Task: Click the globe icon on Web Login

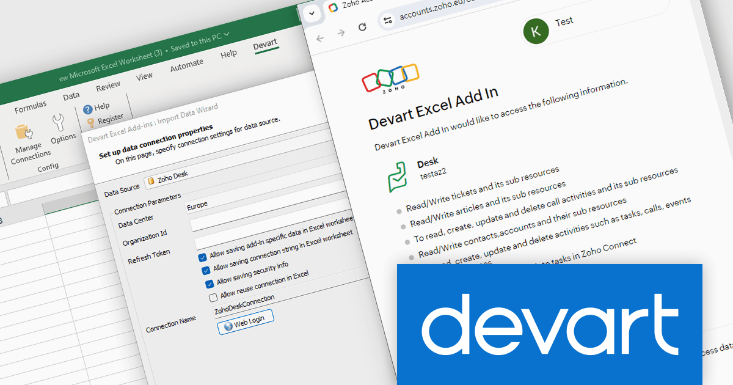Action: pos(228,326)
